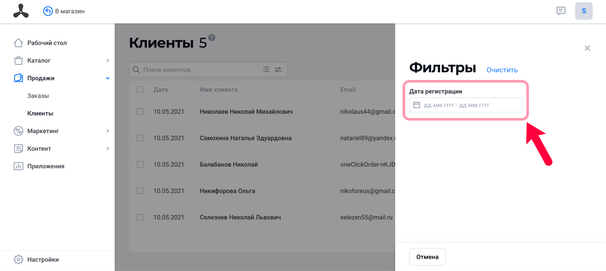Click the search magnifier icon
This screenshot has height=271, width=606.
coord(136,70)
